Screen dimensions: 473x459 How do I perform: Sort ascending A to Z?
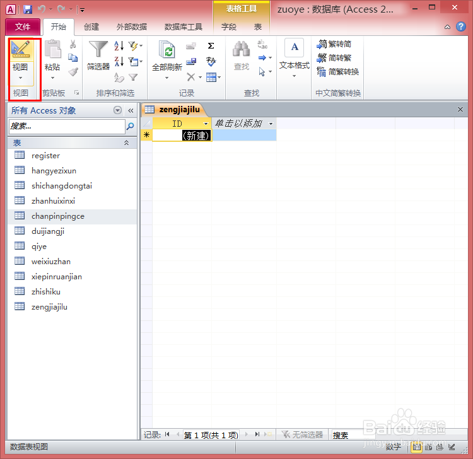[x=119, y=46]
